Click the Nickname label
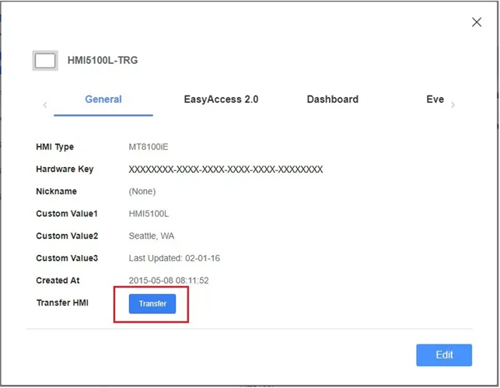 [57, 191]
